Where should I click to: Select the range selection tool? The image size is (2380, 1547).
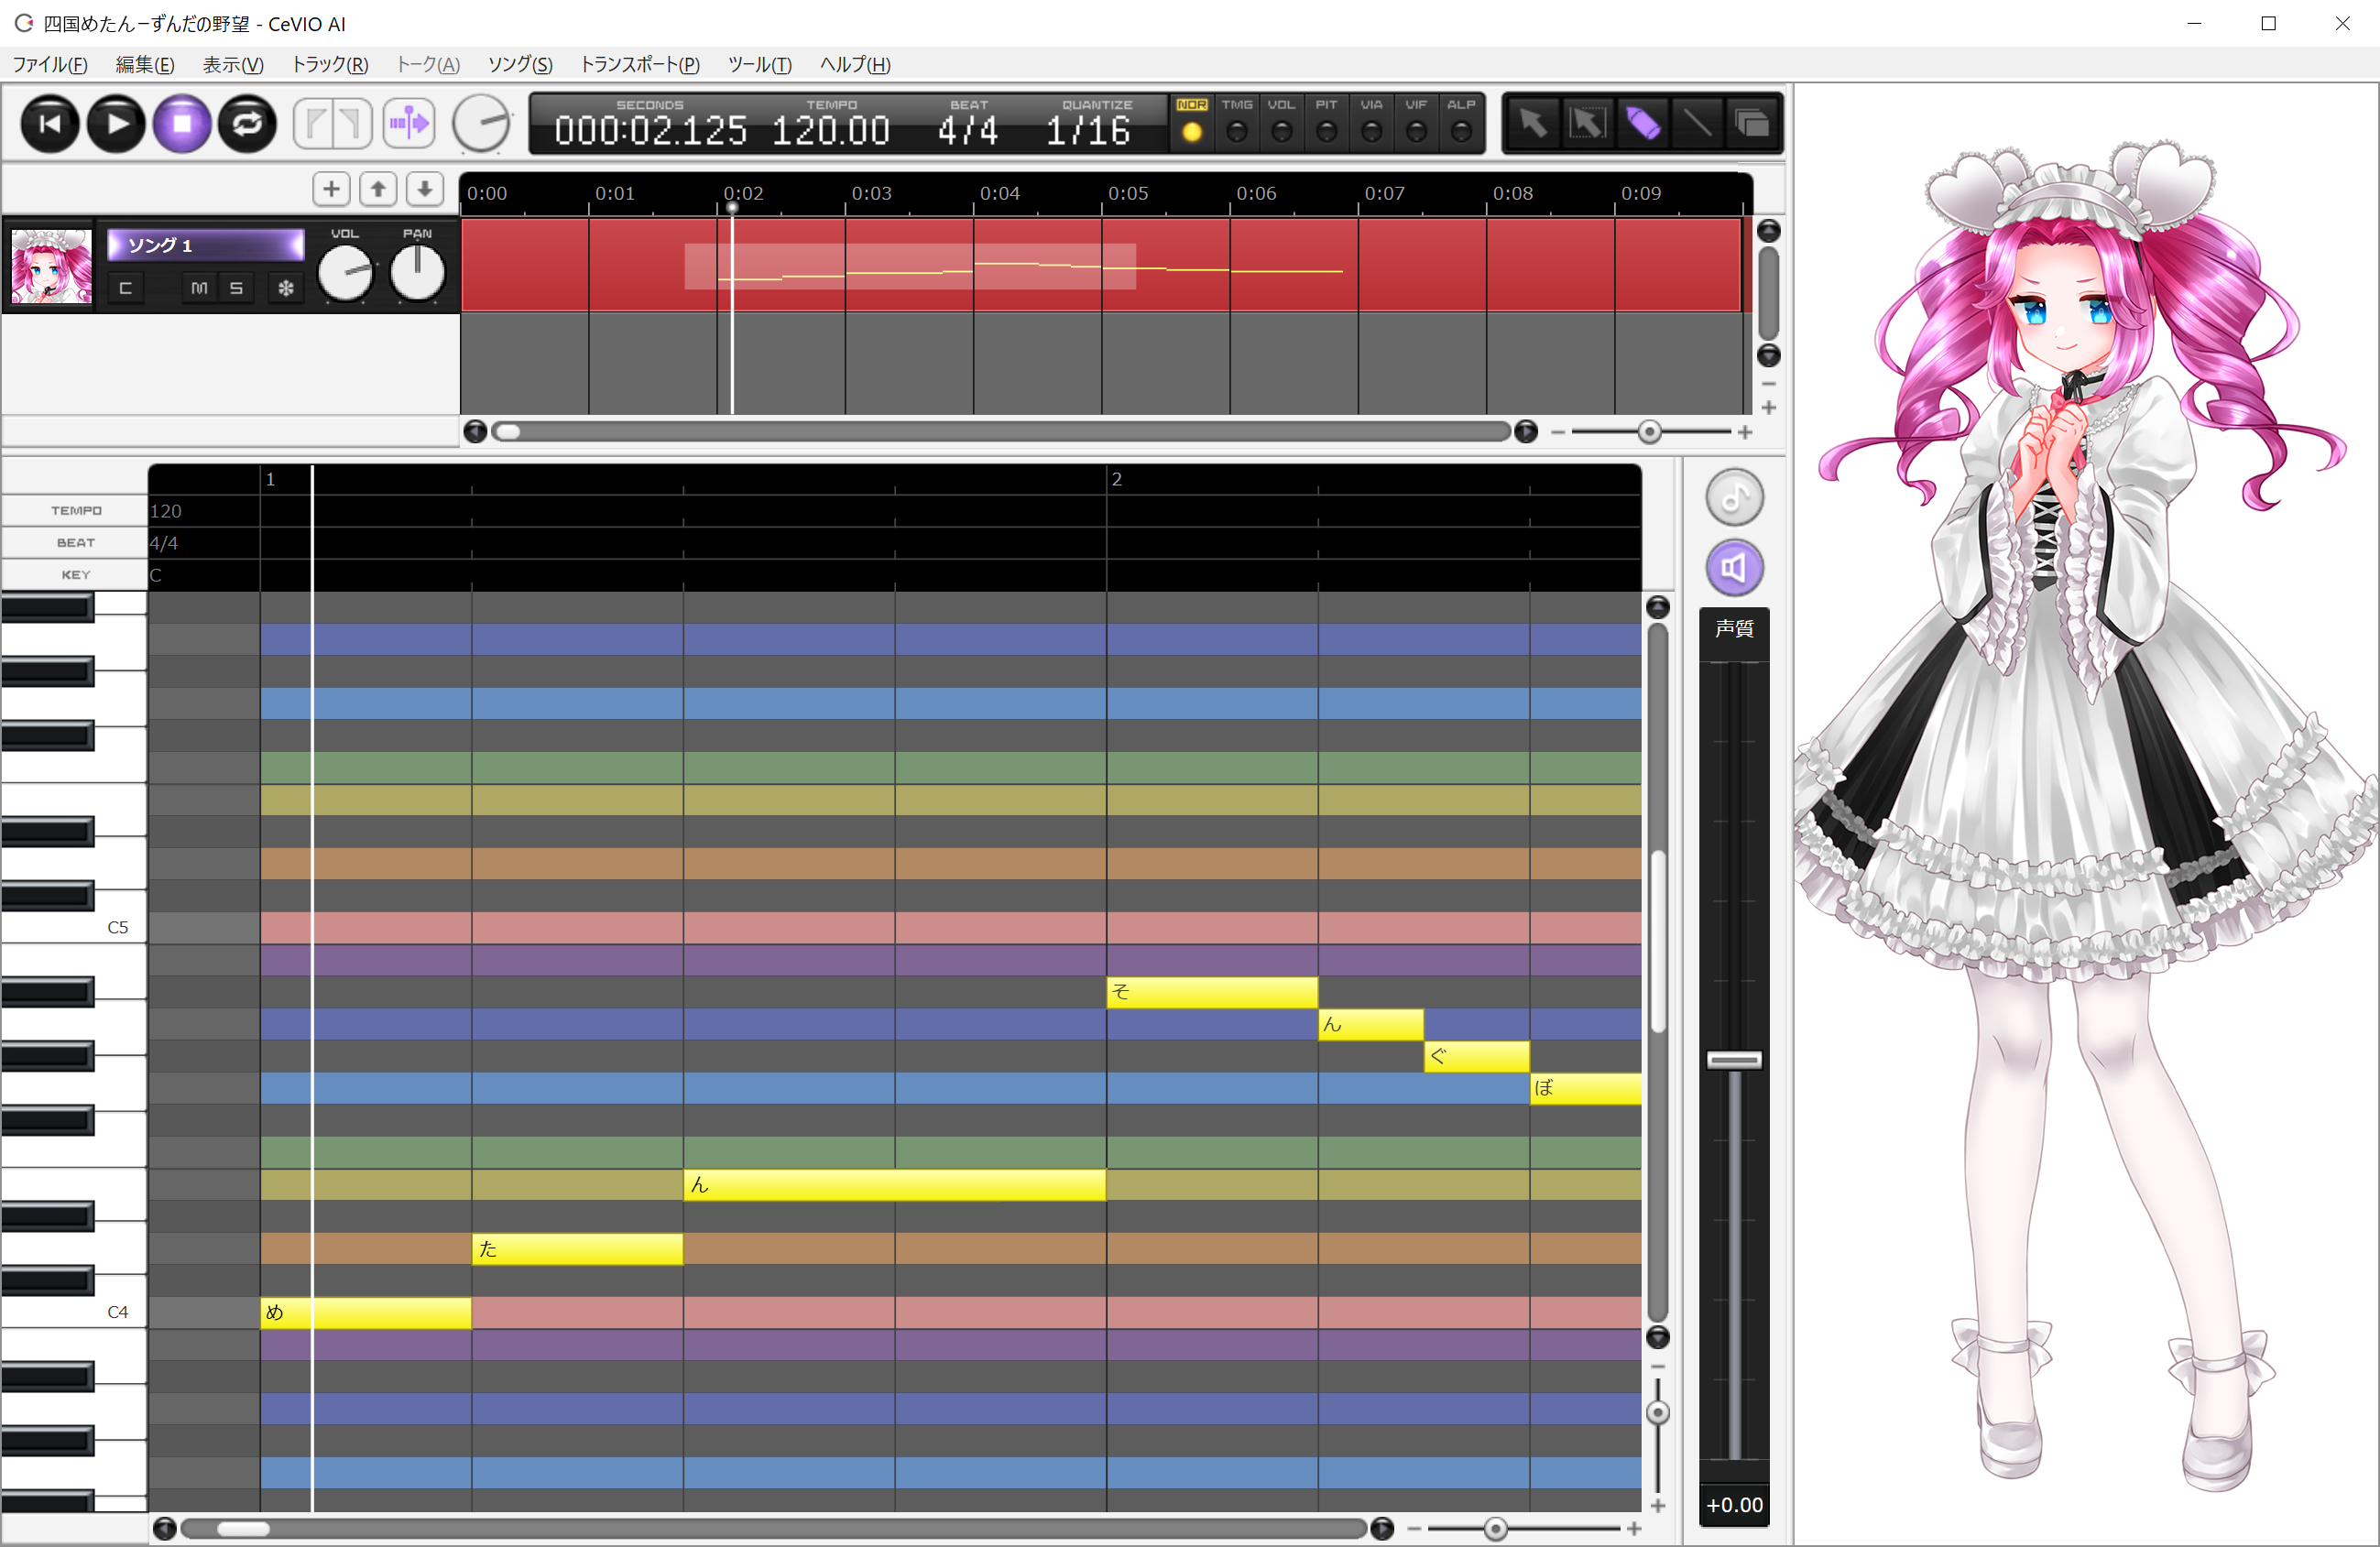point(1587,124)
